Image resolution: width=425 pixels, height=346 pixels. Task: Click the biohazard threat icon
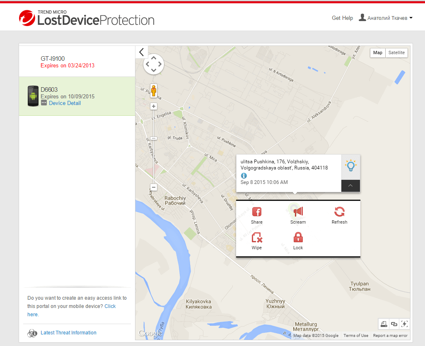(32, 333)
